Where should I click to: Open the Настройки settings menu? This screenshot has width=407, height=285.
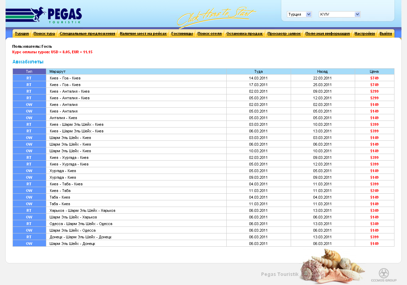(x=365, y=33)
